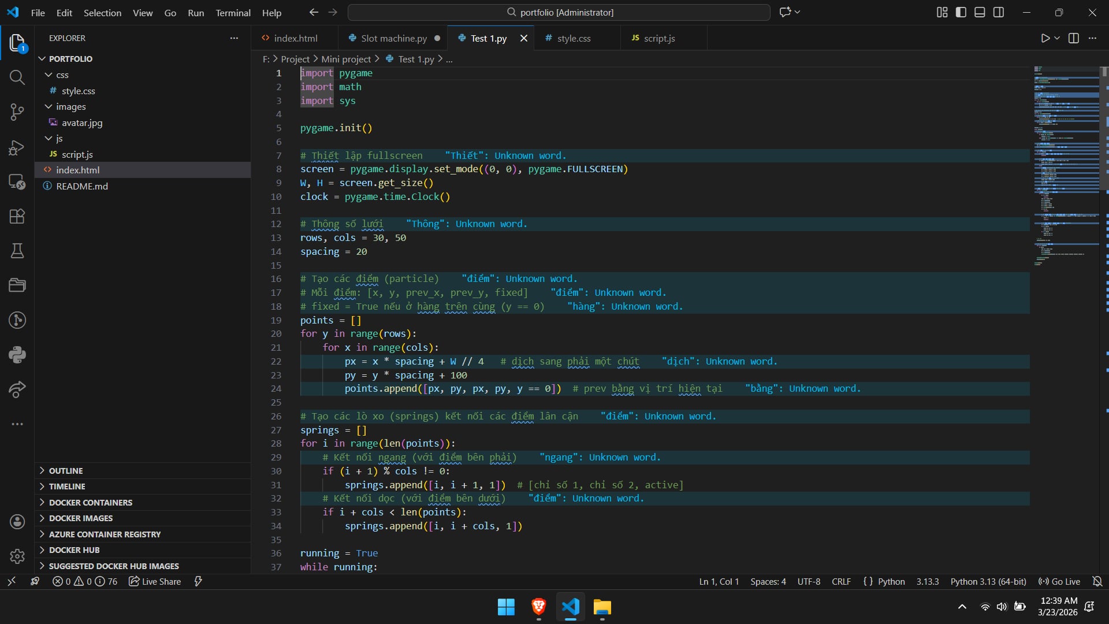Open Source Control view
This screenshot has height=624, width=1109.
[x=17, y=112]
